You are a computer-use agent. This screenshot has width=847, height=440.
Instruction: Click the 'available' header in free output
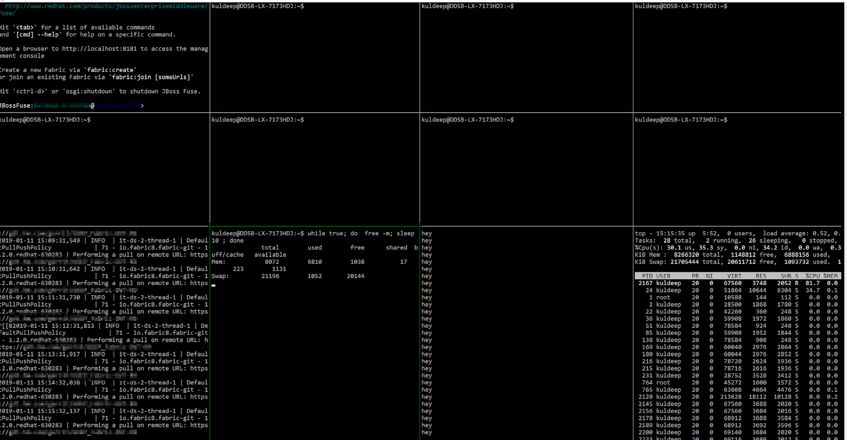point(270,255)
